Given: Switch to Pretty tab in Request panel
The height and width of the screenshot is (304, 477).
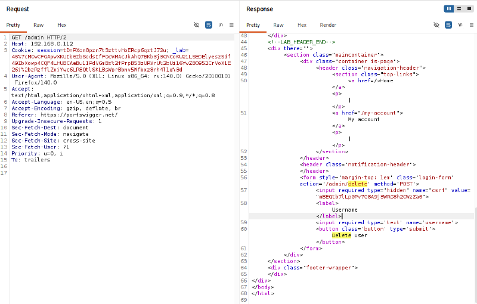Looking at the screenshot, I should tap(13, 25).
